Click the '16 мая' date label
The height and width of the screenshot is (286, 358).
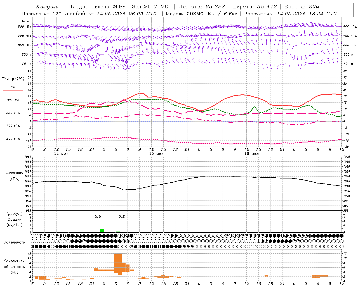(x=251, y=154)
